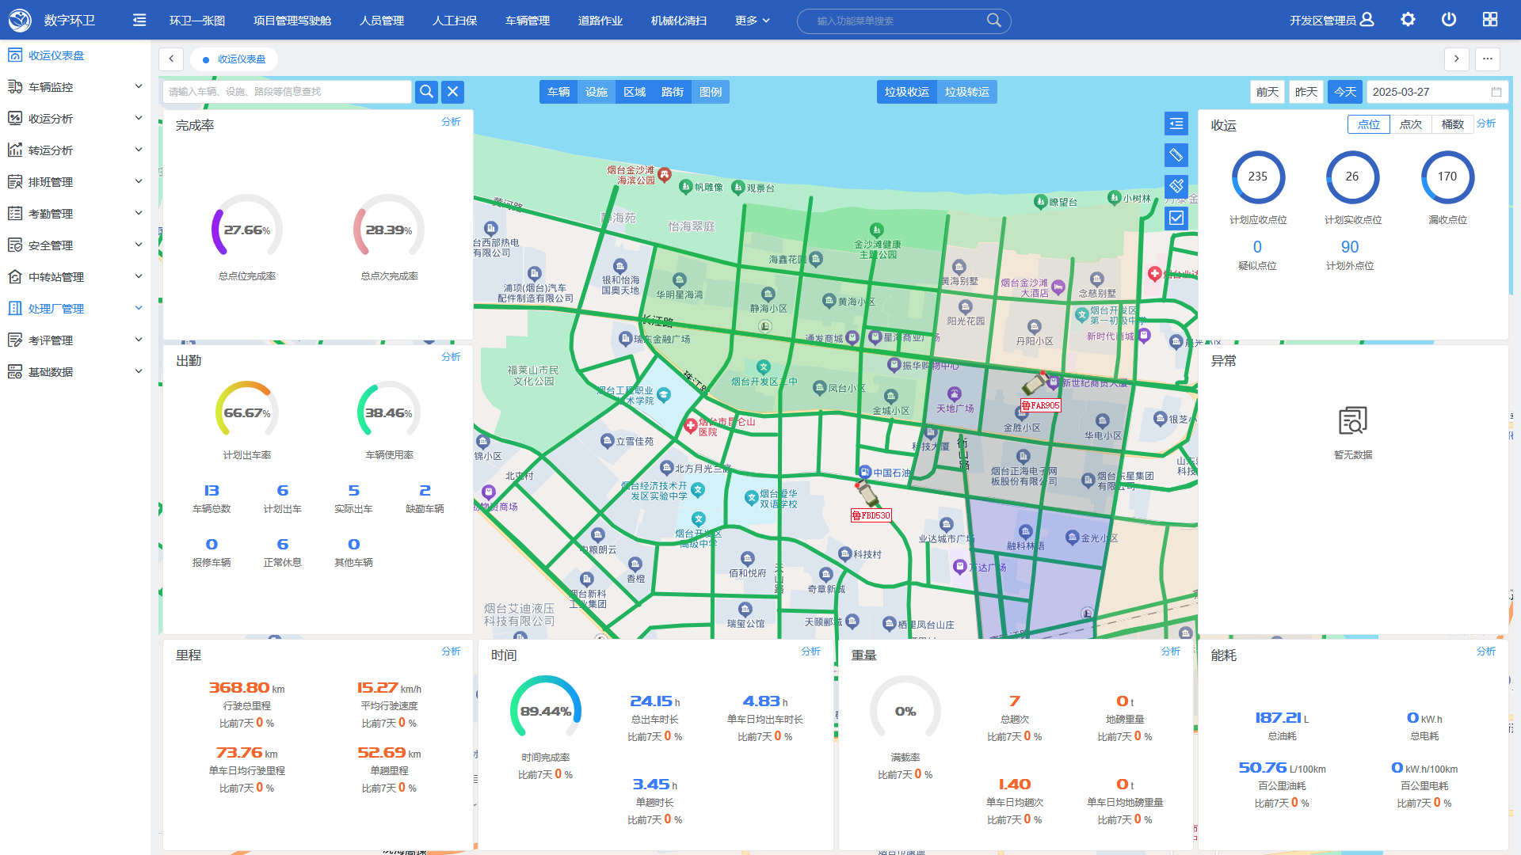Open the grid apps icon in header
1521x855 pixels.
pos(1490,20)
